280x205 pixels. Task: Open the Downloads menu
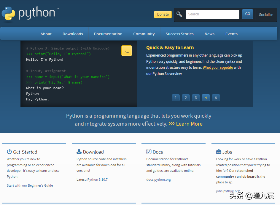coord(73,34)
